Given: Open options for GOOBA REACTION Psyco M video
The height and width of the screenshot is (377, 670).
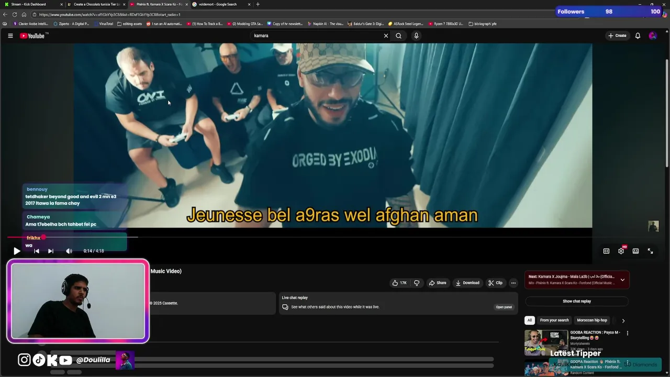Looking at the screenshot, I should tap(628, 333).
